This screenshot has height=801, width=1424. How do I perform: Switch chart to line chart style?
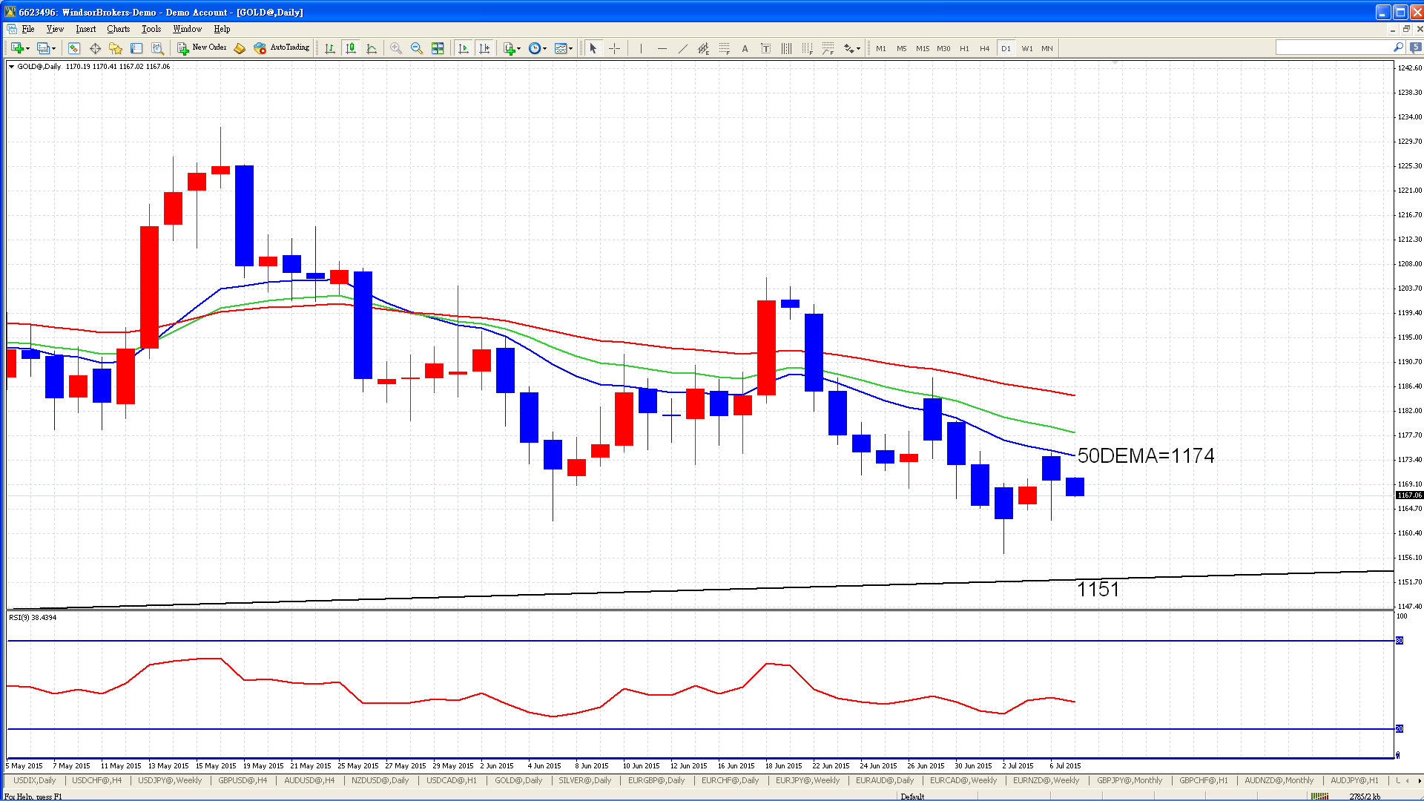(372, 48)
